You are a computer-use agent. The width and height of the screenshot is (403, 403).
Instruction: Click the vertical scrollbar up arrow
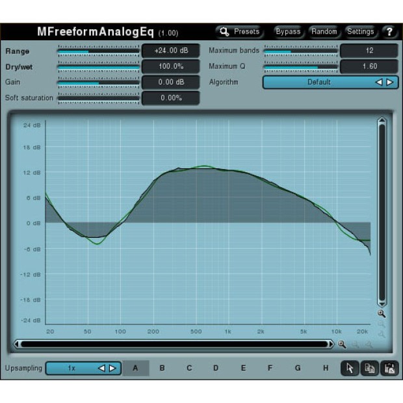click(x=382, y=120)
